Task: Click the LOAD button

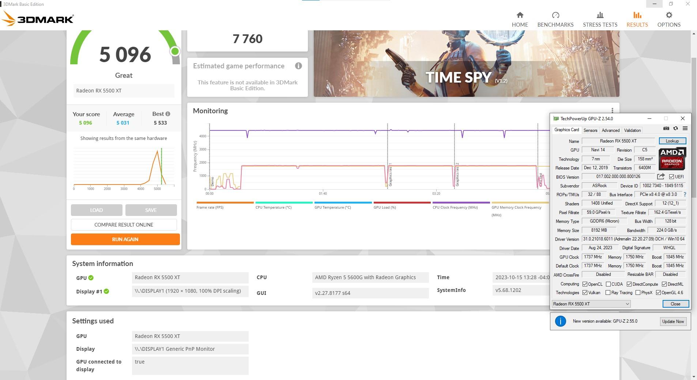Action: [x=97, y=210]
